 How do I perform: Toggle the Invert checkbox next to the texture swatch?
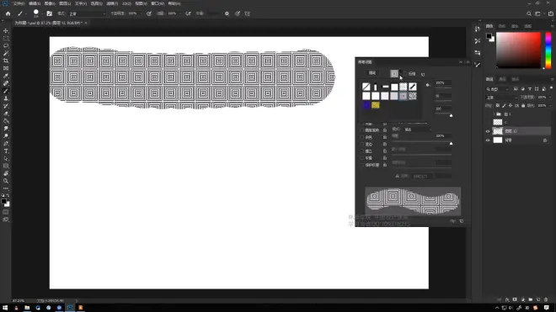point(405,74)
